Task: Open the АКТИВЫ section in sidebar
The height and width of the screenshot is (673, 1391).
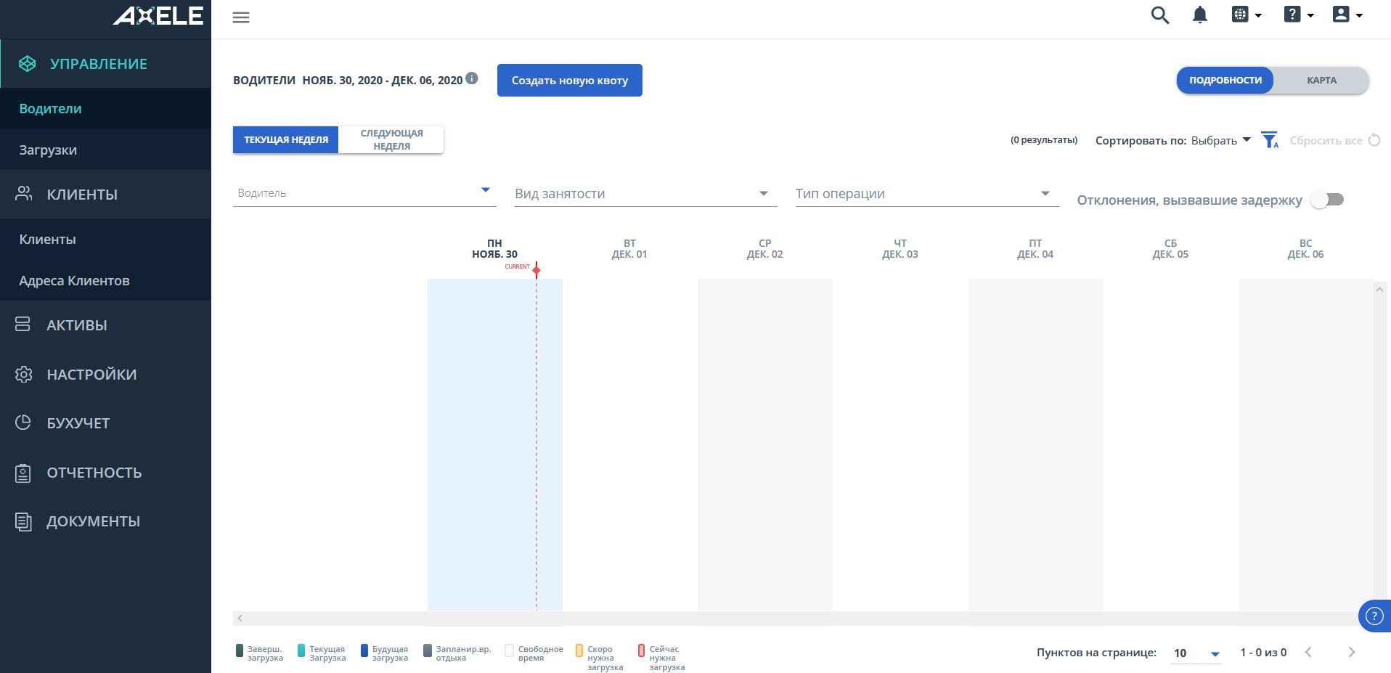Action: point(105,325)
